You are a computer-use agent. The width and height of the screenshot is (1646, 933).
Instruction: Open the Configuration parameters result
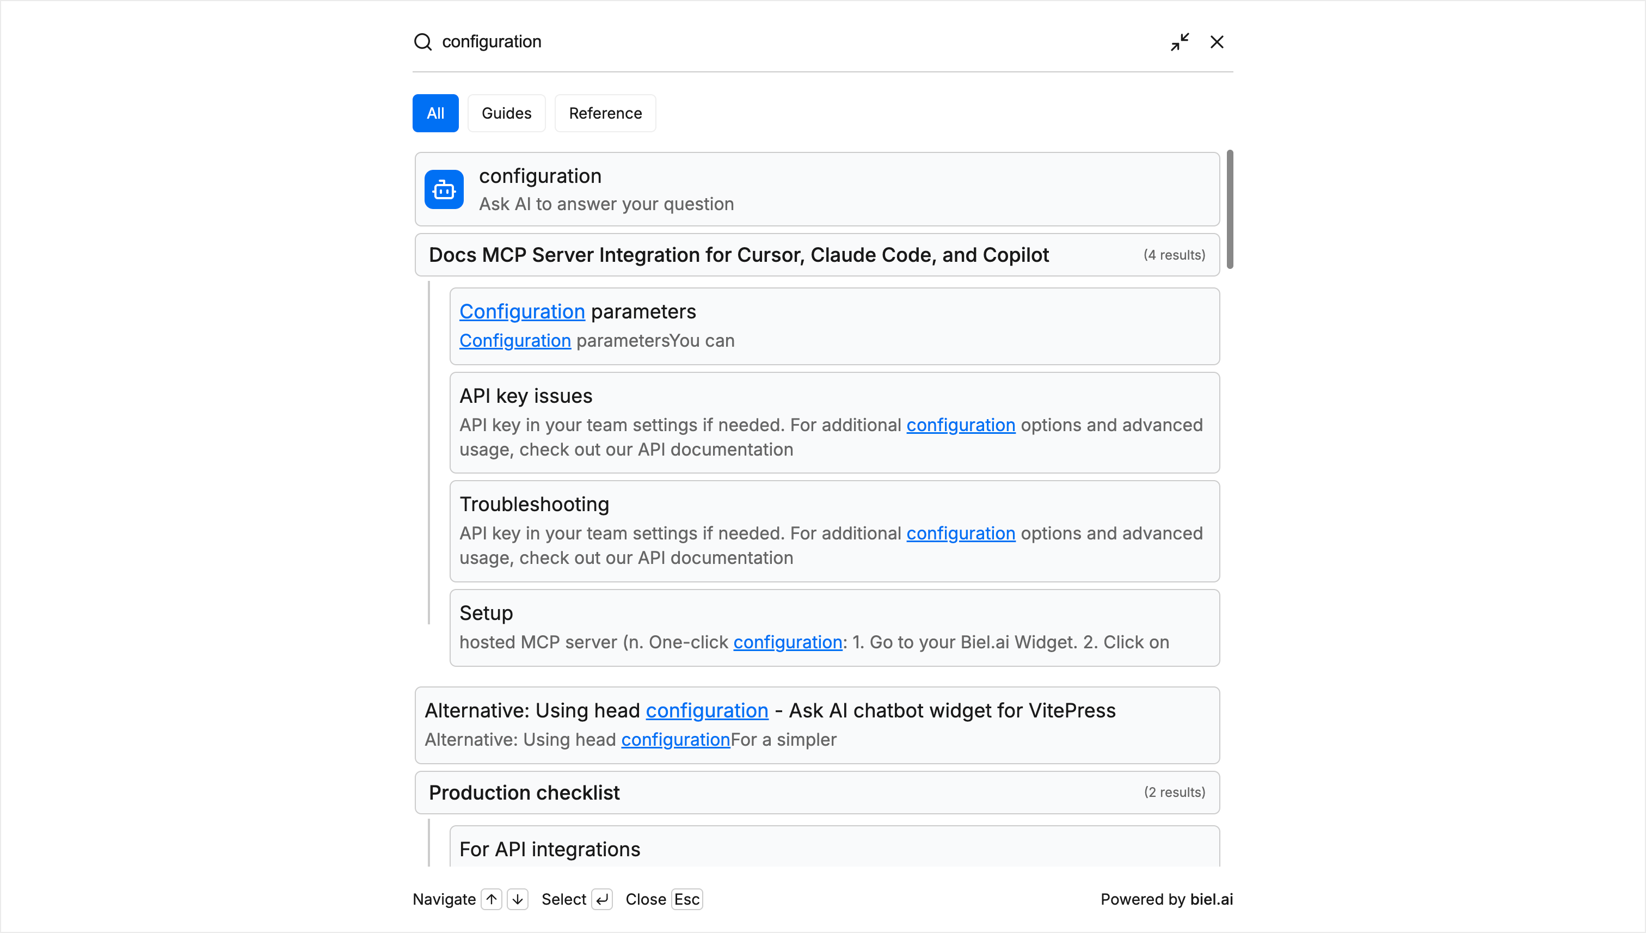coord(833,326)
